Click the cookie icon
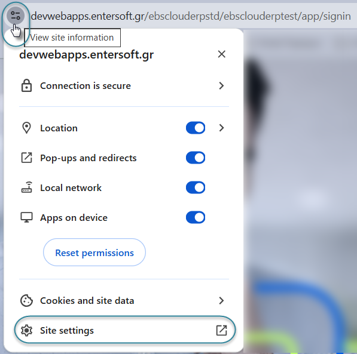This screenshot has width=357, height=354. [27, 300]
